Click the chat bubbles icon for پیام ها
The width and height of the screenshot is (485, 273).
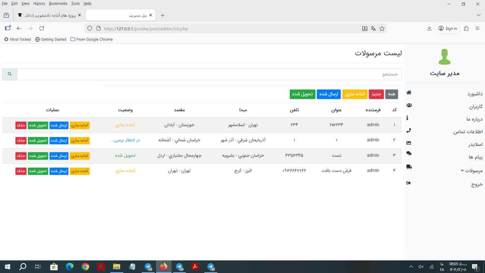coord(409,154)
